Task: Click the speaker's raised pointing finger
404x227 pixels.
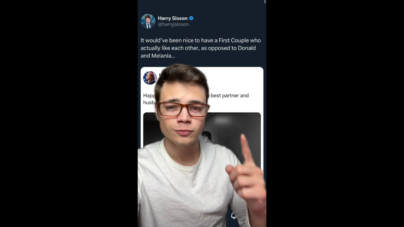Action: tap(246, 150)
